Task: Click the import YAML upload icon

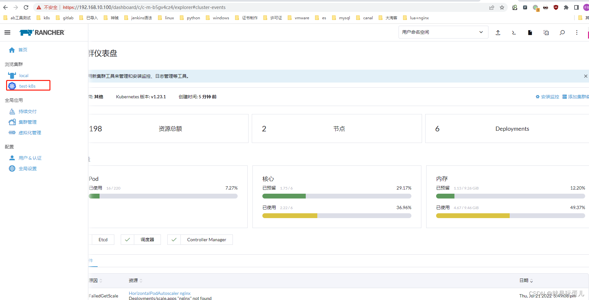Action: point(498,32)
